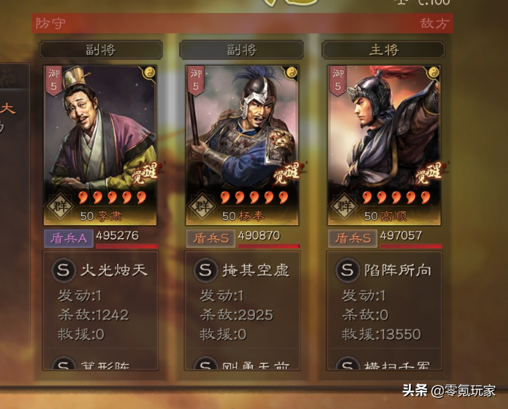Select 杨奉's 盾兵S troop type label
The height and width of the screenshot is (409, 508).
(x=211, y=239)
